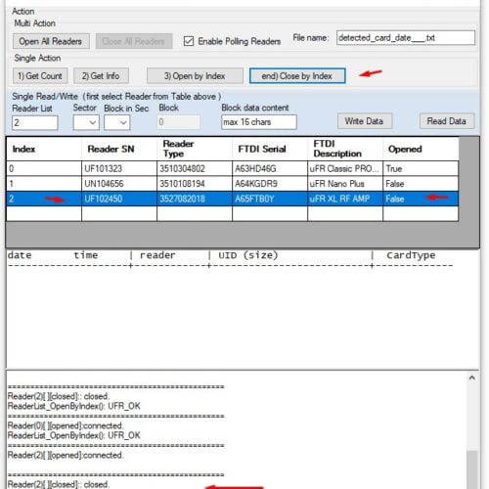Select table cell UF102450
Image resolution: width=489 pixels, height=489 pixels.
click(119, 199)
